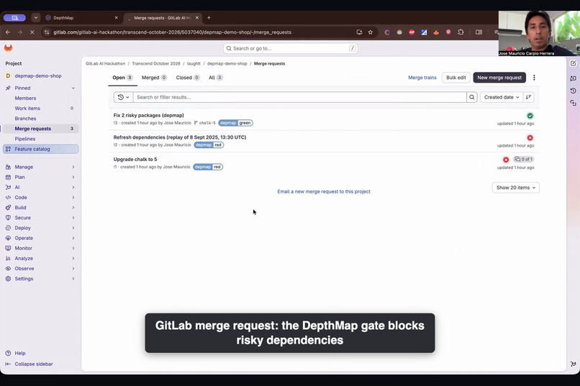This screenshot has height=386, width=580.
Task: Open the tab search dropdown arrow
Action: click(x=35, y=18)
